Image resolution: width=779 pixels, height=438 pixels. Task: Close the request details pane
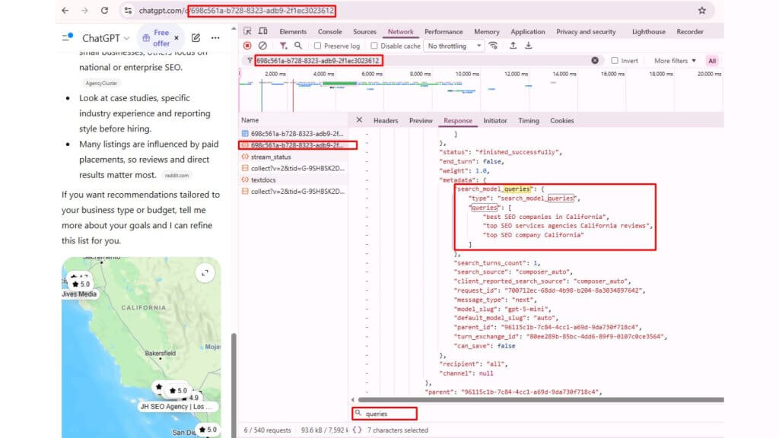tap(359, 120)
